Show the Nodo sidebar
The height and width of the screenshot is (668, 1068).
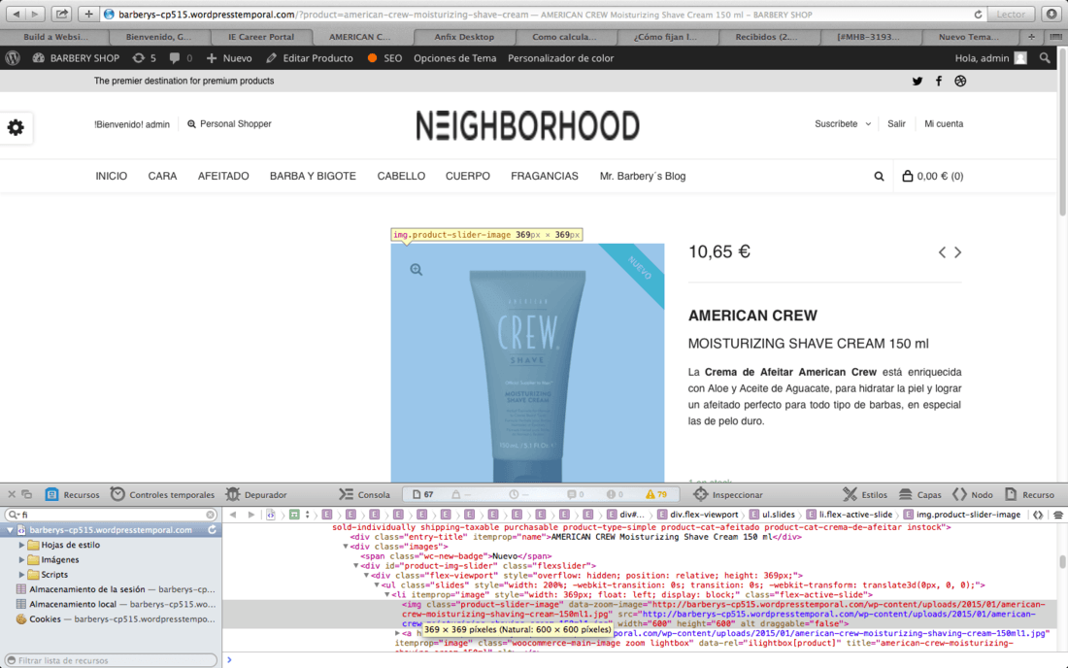(x=973, y=494)
